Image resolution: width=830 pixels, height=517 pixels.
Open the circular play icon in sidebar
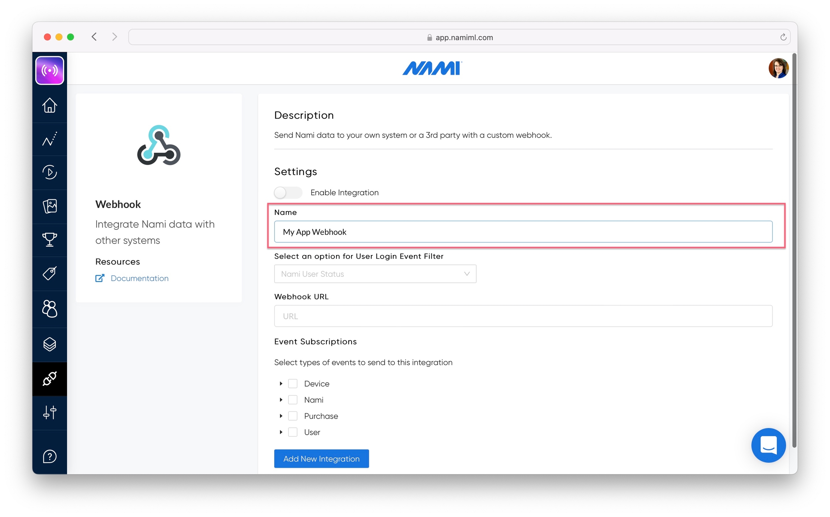(x=50, y=172)
